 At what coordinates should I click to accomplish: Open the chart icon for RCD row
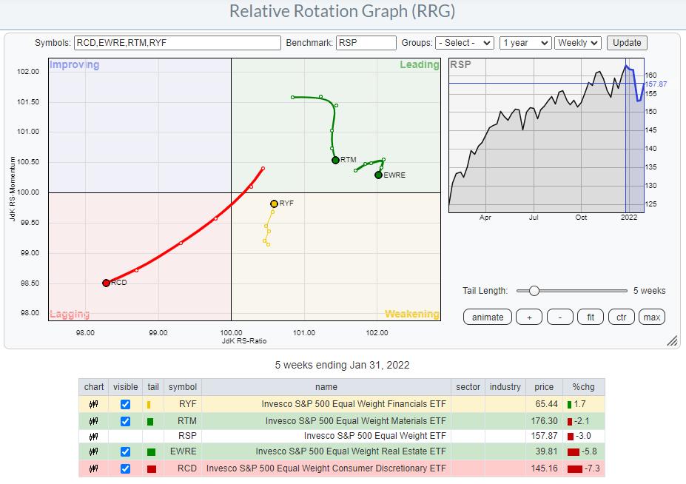(x=93, y=468)
